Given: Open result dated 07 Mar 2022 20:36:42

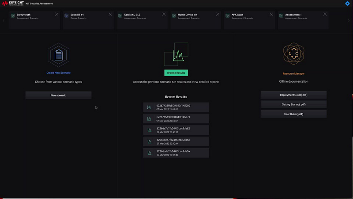Looking at the screenshot, I should click(x=176, y=153).
